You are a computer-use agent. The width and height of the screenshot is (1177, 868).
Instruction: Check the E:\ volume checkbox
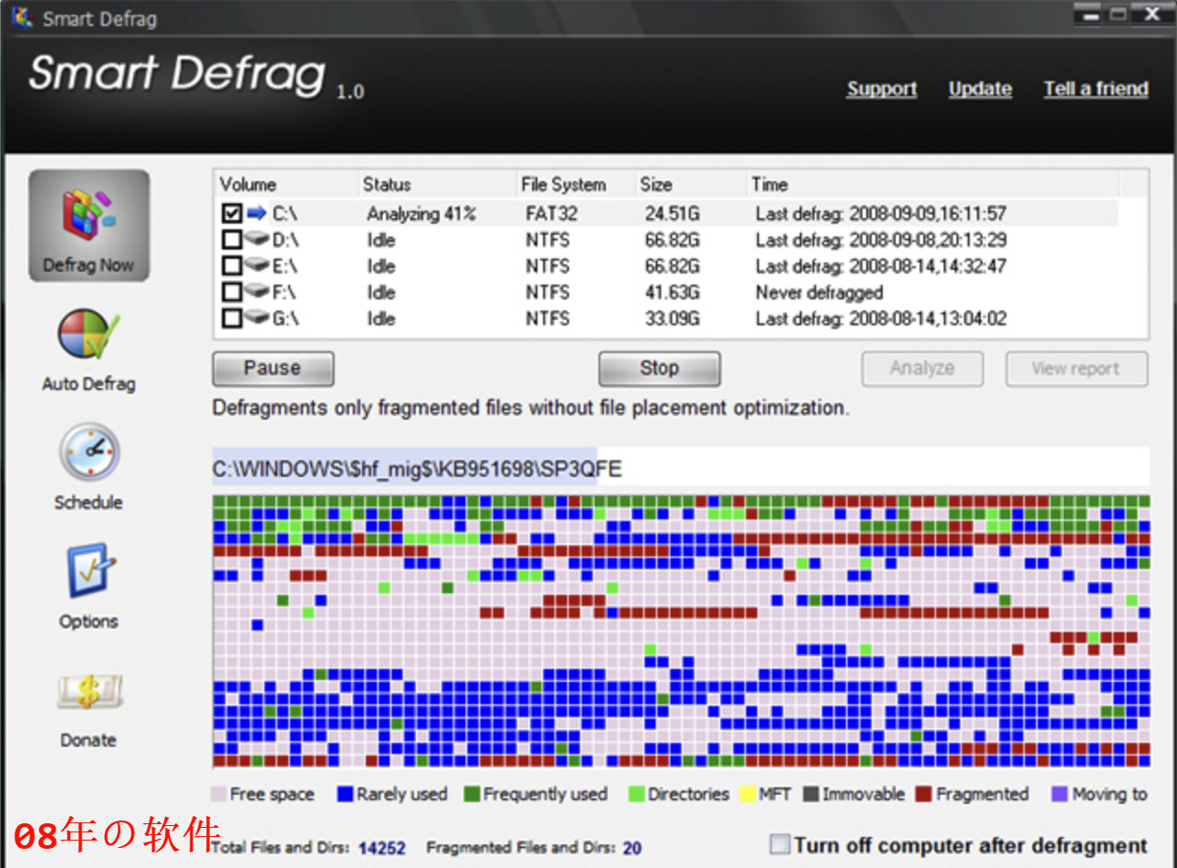click(232, 267)
